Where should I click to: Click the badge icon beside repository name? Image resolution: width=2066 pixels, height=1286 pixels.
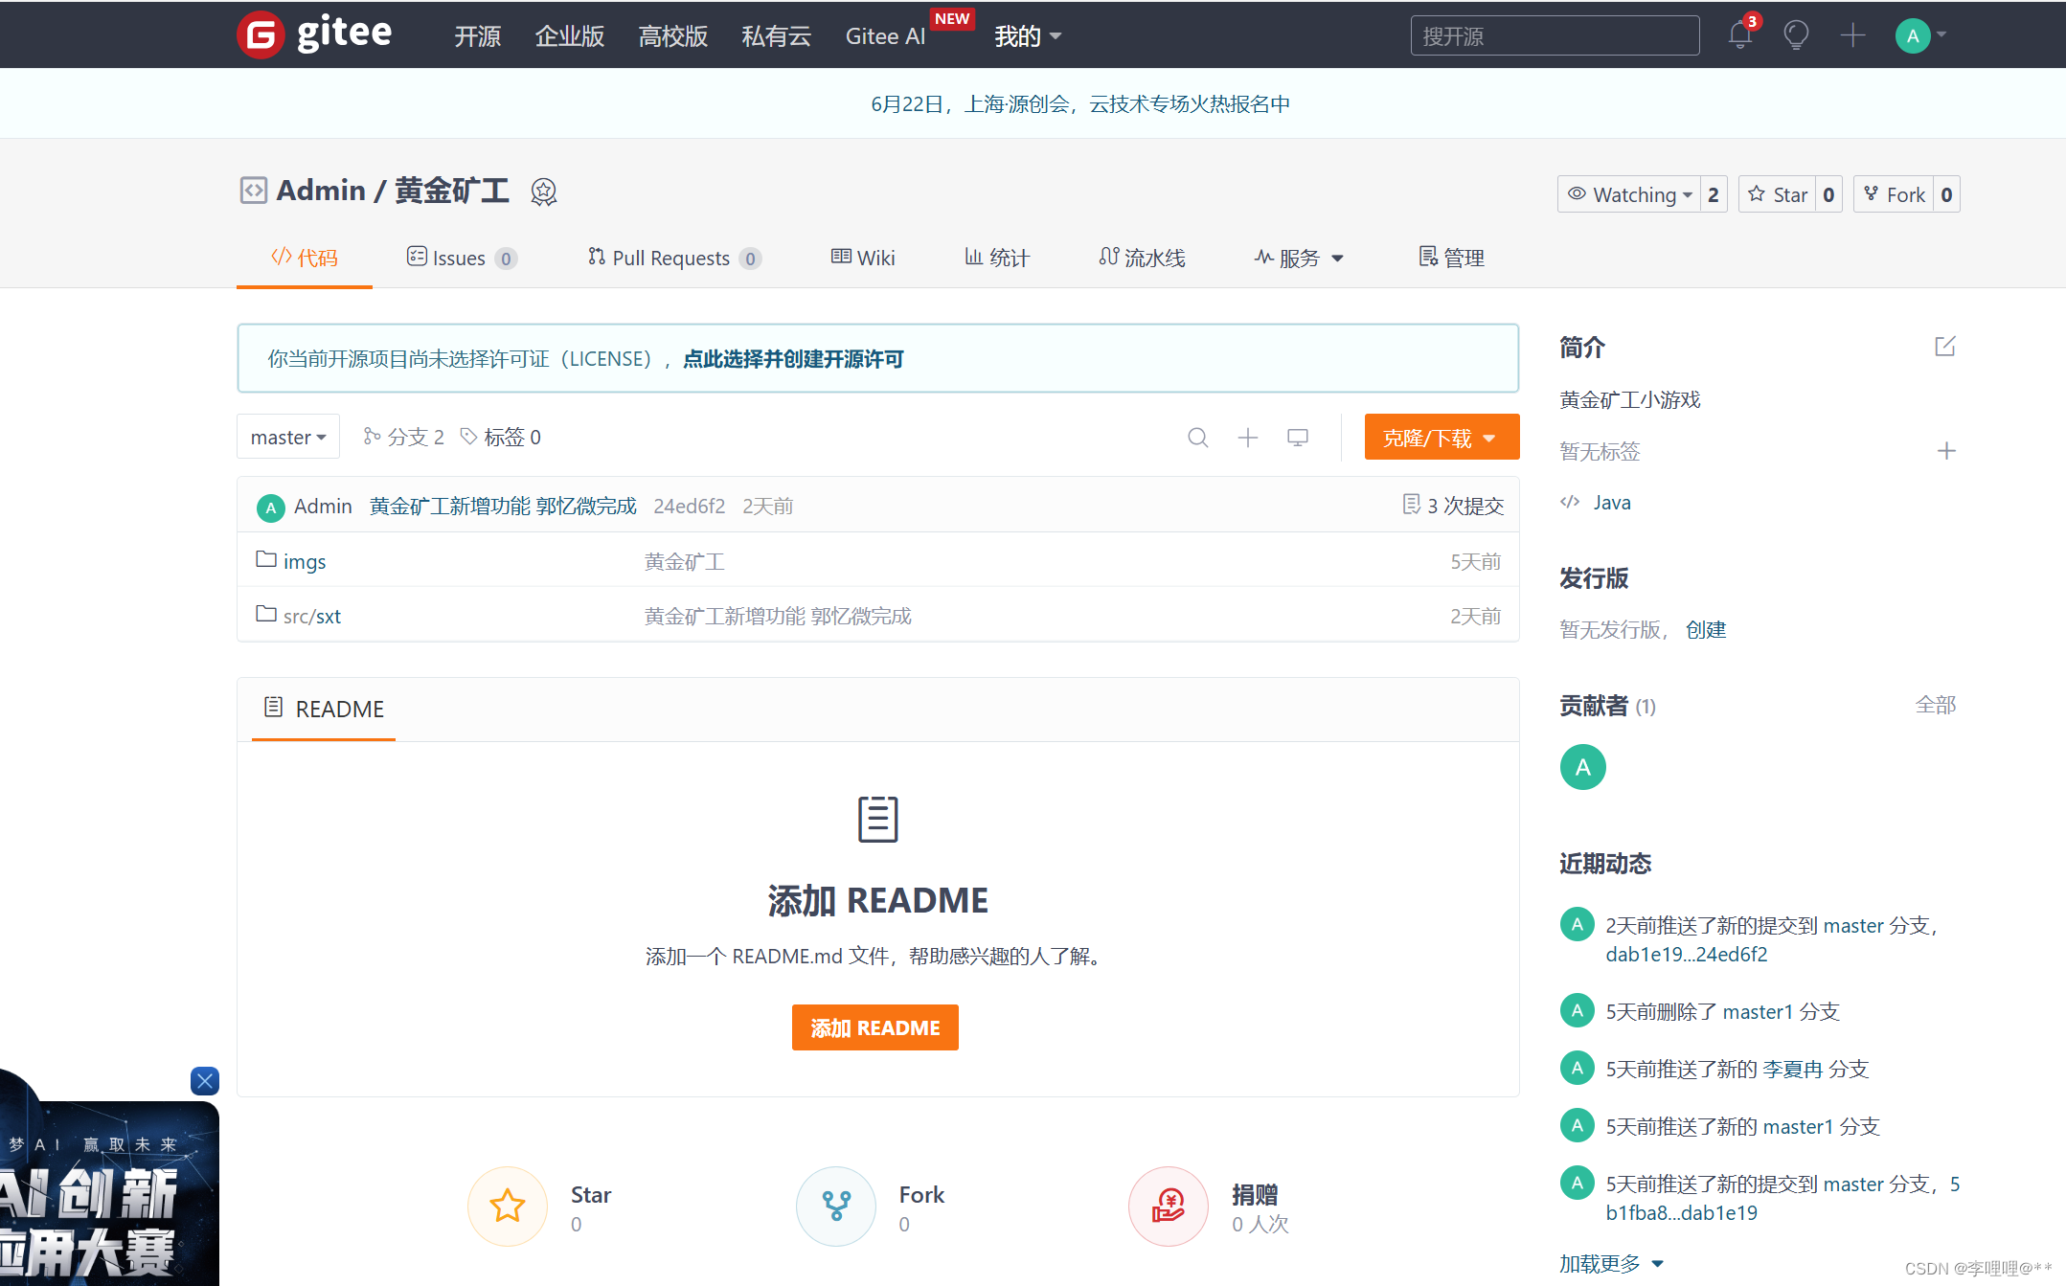pyautogui.click(x=544, y=192)
